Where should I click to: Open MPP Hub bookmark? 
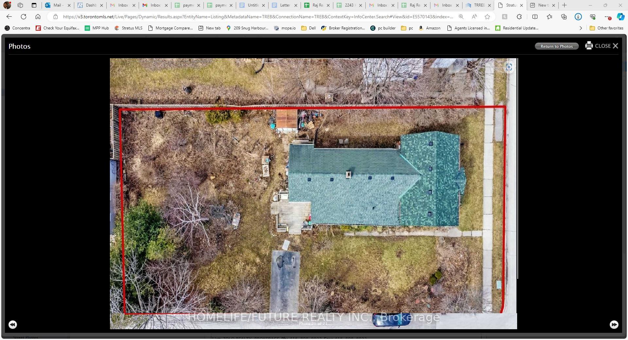pos(97,28)
